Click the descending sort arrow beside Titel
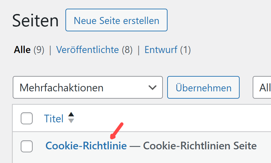 71,121
